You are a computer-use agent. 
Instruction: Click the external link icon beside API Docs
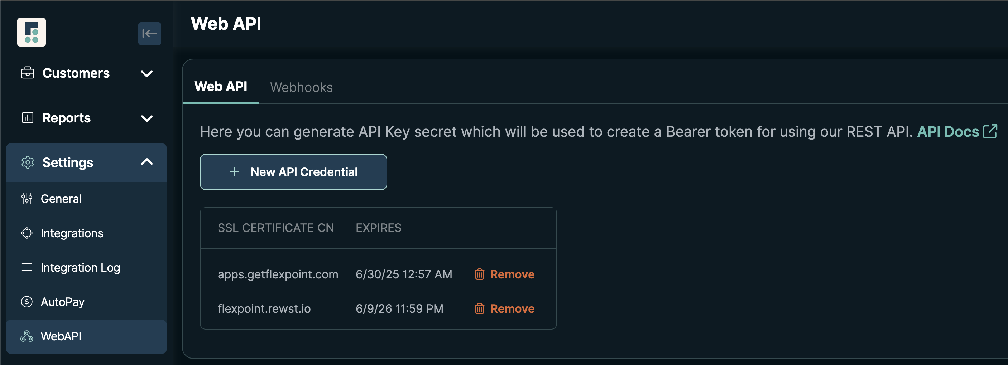coord(990,132)
